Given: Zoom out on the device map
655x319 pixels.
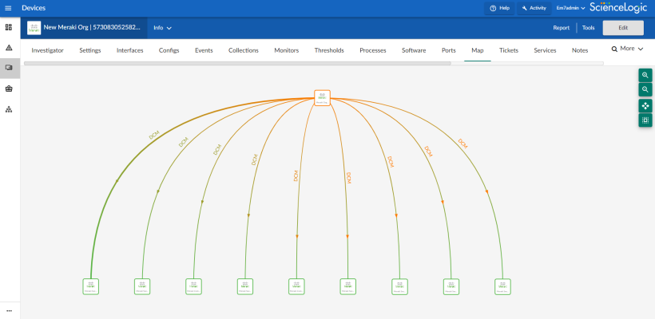Looking at the screenshot, I should (x=645, y=90).
